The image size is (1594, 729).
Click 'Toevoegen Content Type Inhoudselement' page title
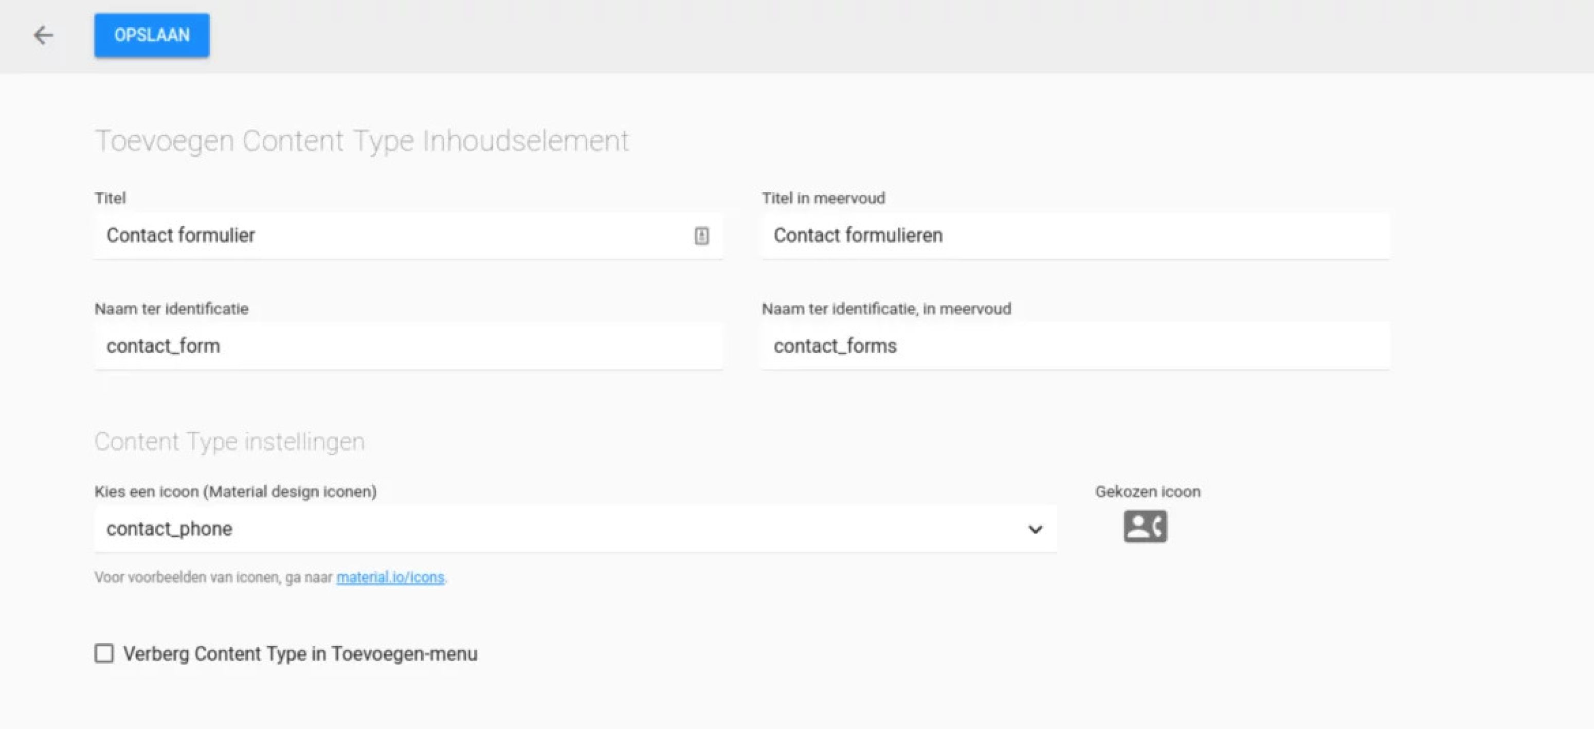click(x=361, y=140)
